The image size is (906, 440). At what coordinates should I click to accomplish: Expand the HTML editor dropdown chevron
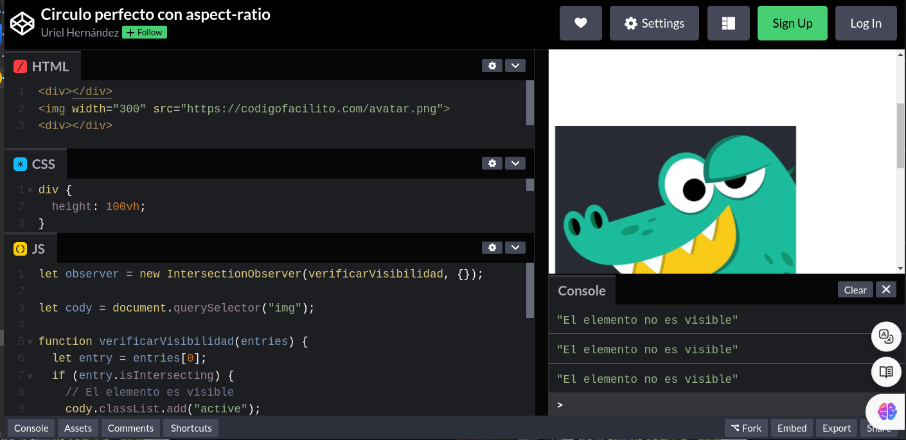[x=515, y=66]
